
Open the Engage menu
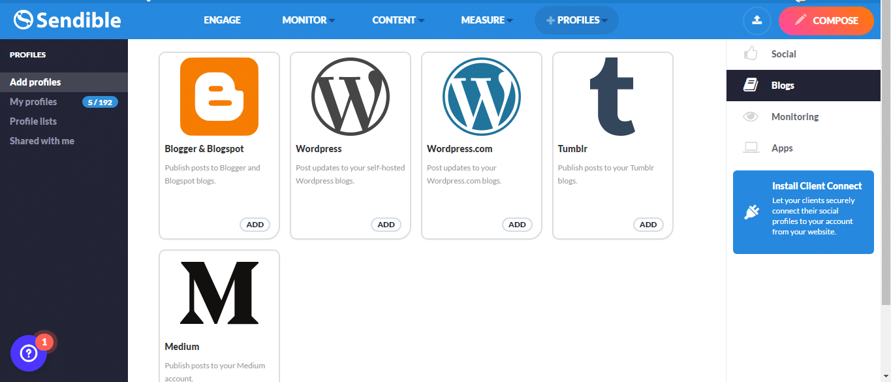pyautogui.click(x=222, y=20)
